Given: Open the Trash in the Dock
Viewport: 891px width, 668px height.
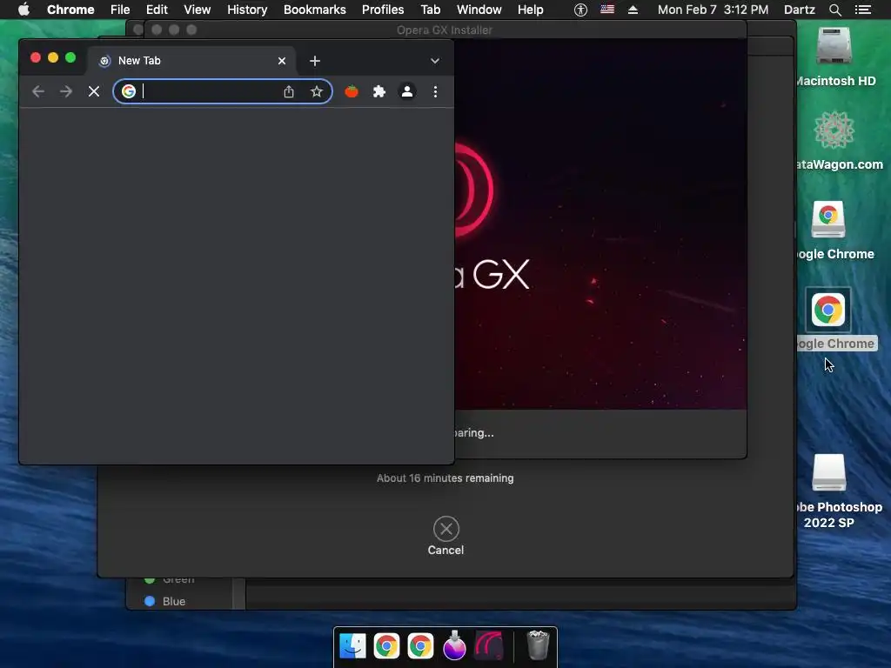Looking at the screenshot, I should click(538, 645).
